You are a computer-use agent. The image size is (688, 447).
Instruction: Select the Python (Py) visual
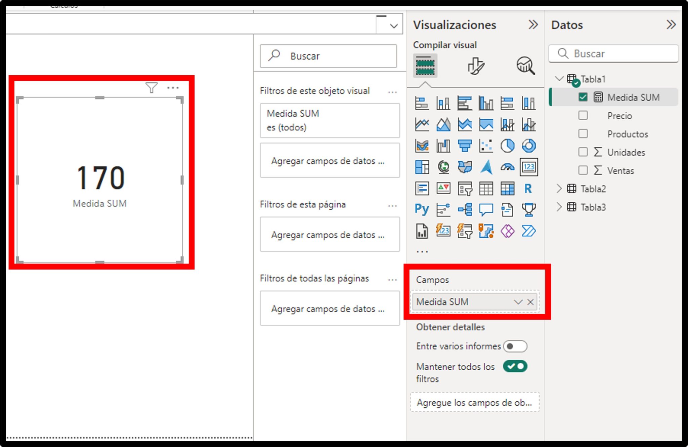coord(422,210)
